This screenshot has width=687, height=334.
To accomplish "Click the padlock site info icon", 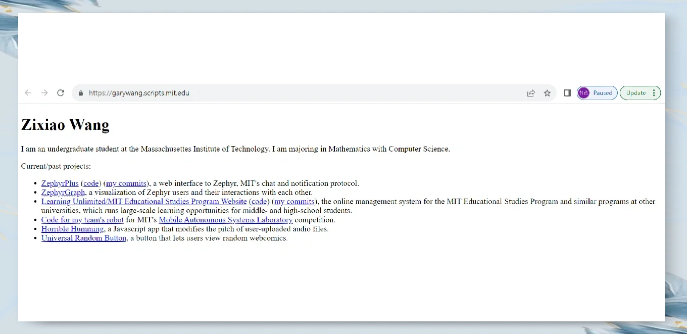I will (80, 93).
